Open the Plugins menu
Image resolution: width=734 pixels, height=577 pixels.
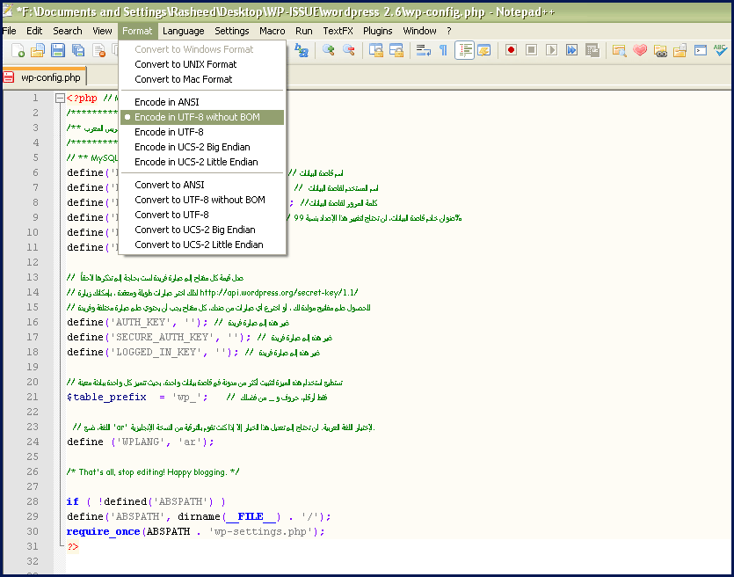tap(378, 31)
